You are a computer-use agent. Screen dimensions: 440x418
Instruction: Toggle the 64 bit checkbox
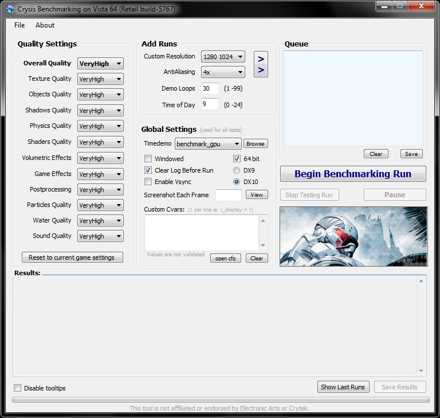(237, 159)
